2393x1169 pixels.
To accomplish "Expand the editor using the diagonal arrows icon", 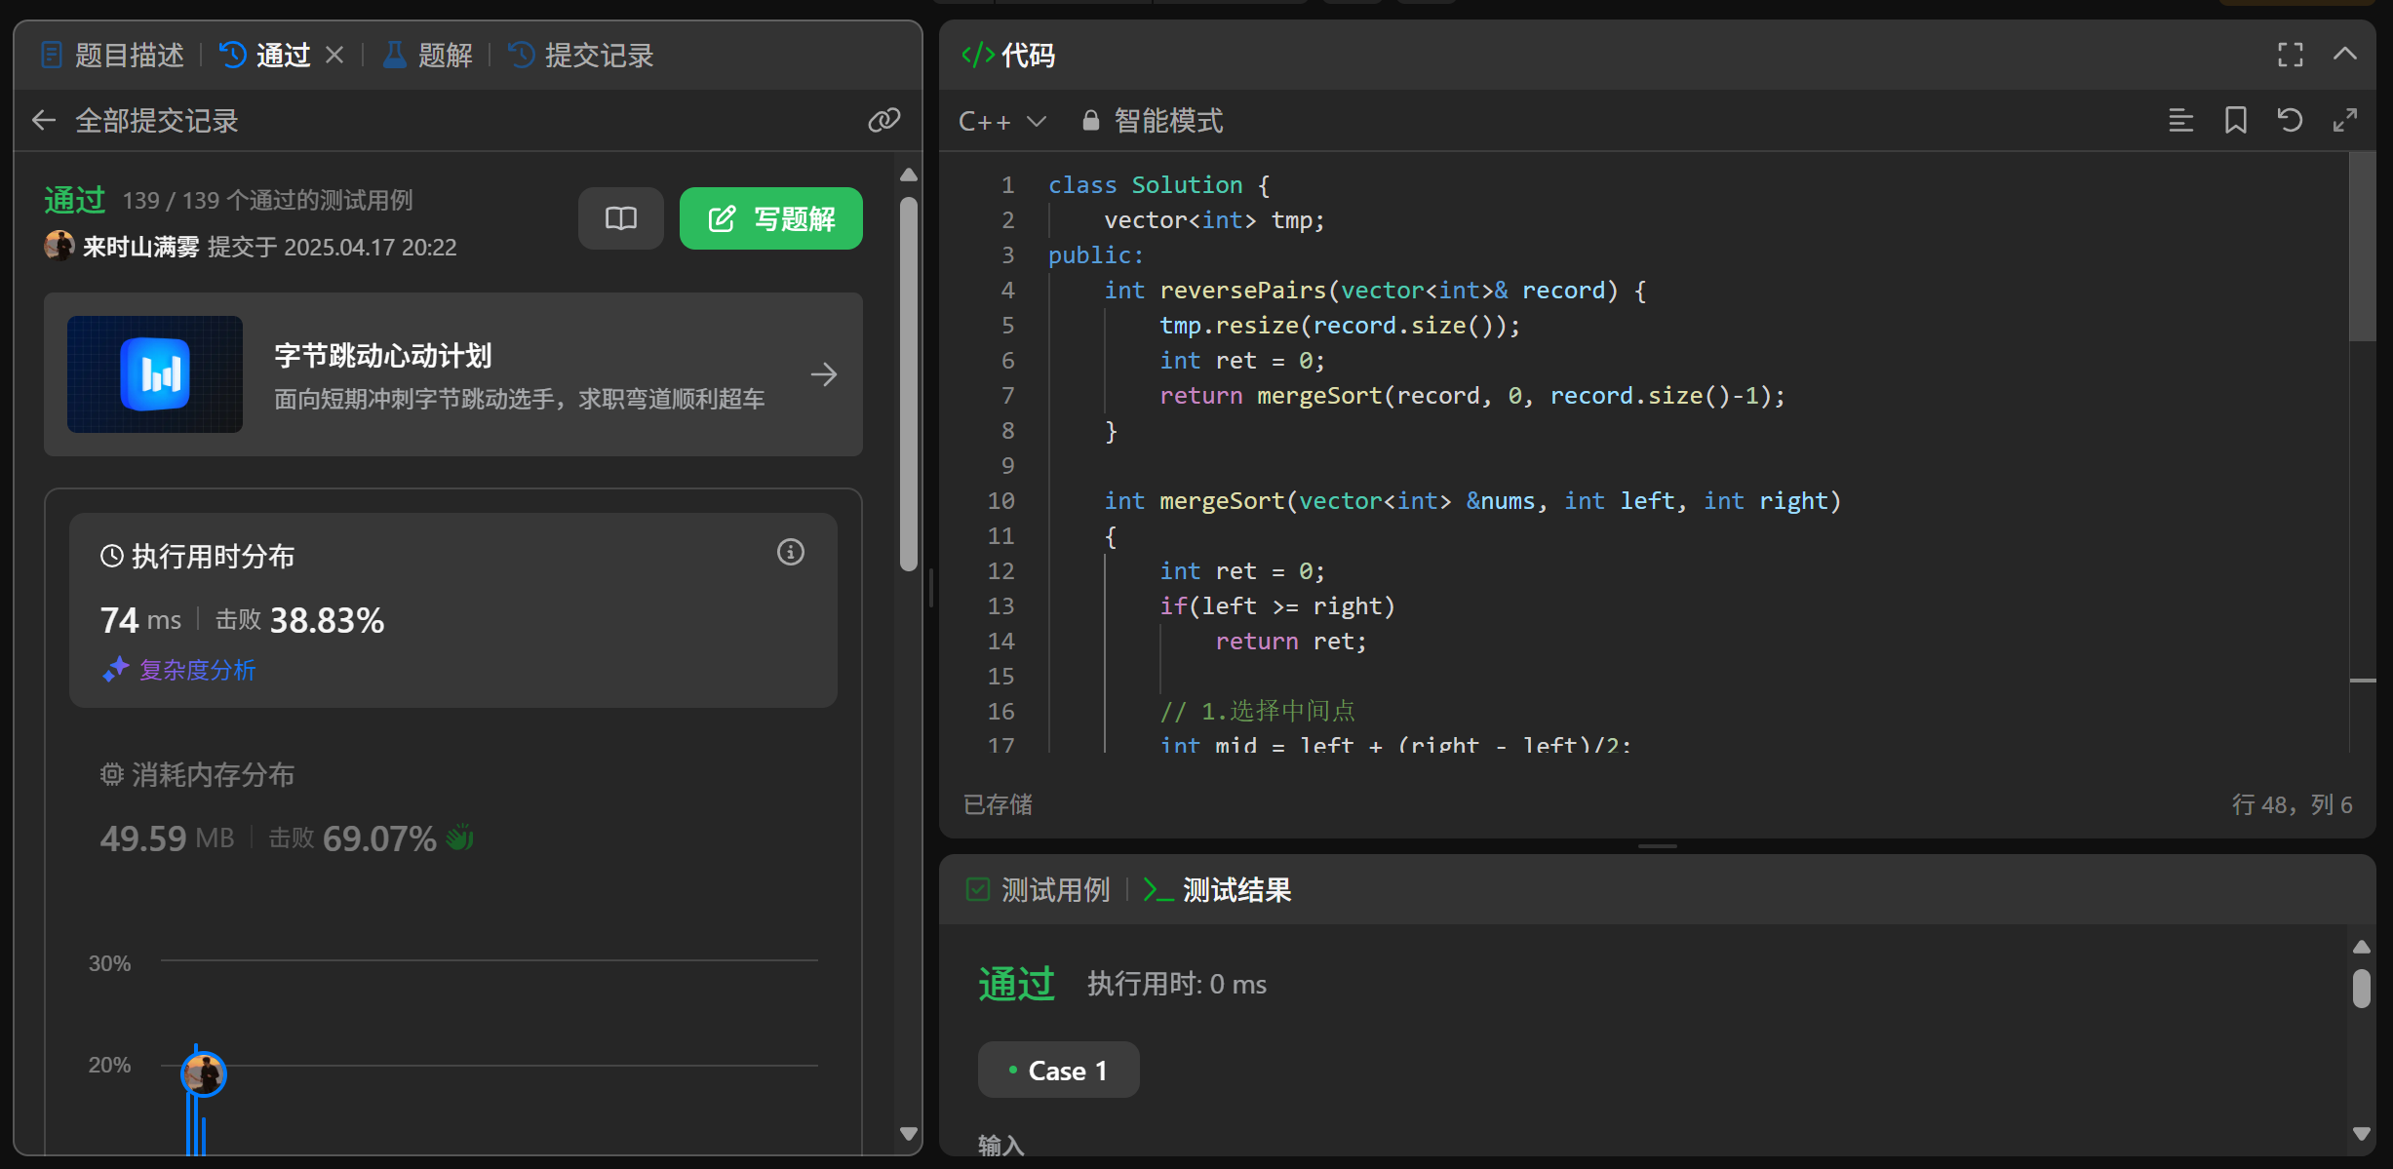I will click(2344, 120).
